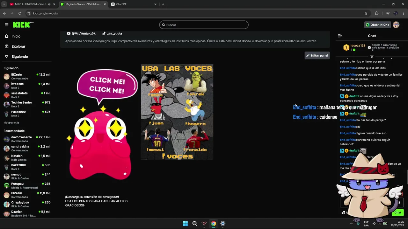Open the browser extensions puzzle icon
The height and width of the screenshot is (229, 408).
(376, 13)
